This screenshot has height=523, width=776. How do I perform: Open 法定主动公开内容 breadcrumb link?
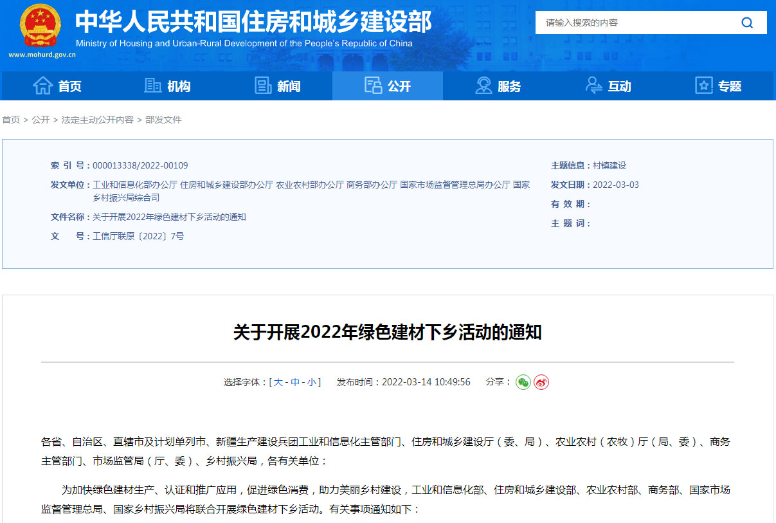97,120
